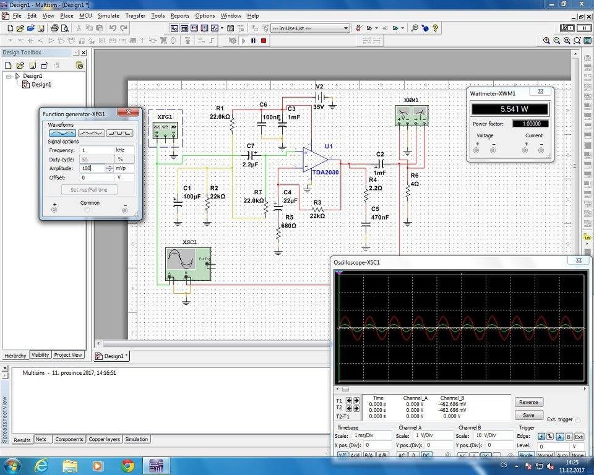594x475 pixels.
Task: Open the Simulate menu
Action: coord(108,16)
